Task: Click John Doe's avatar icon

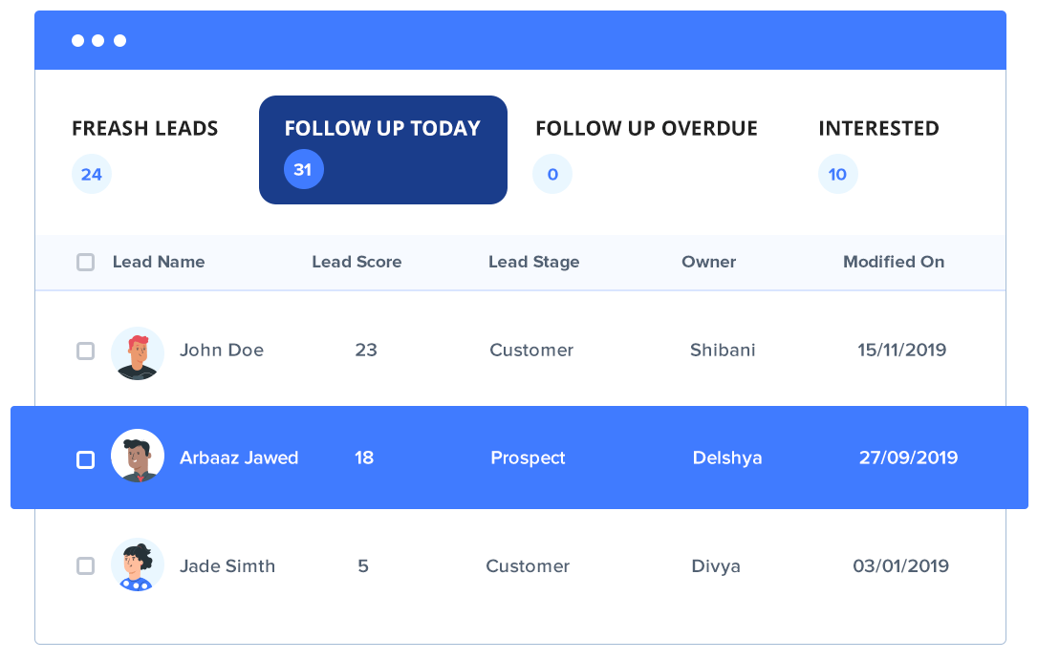Action: click(138, 352)
